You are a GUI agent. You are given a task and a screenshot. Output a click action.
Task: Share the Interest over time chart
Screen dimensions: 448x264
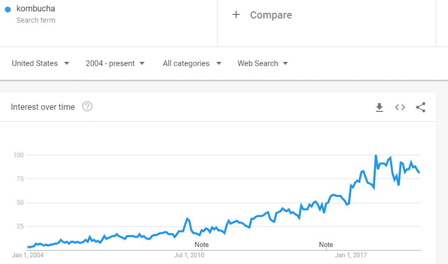tap(420, 107)
